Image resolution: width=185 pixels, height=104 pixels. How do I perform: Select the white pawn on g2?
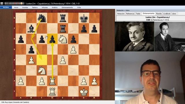[84, 81]
